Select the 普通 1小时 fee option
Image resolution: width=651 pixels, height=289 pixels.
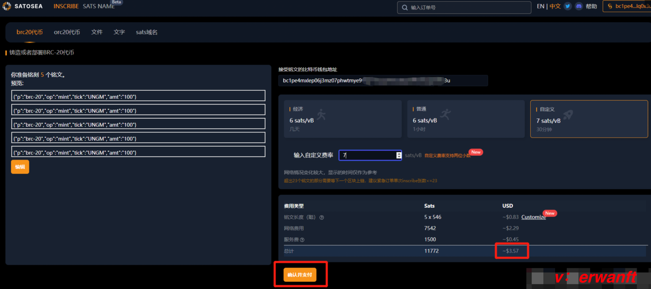pos(466,119)
